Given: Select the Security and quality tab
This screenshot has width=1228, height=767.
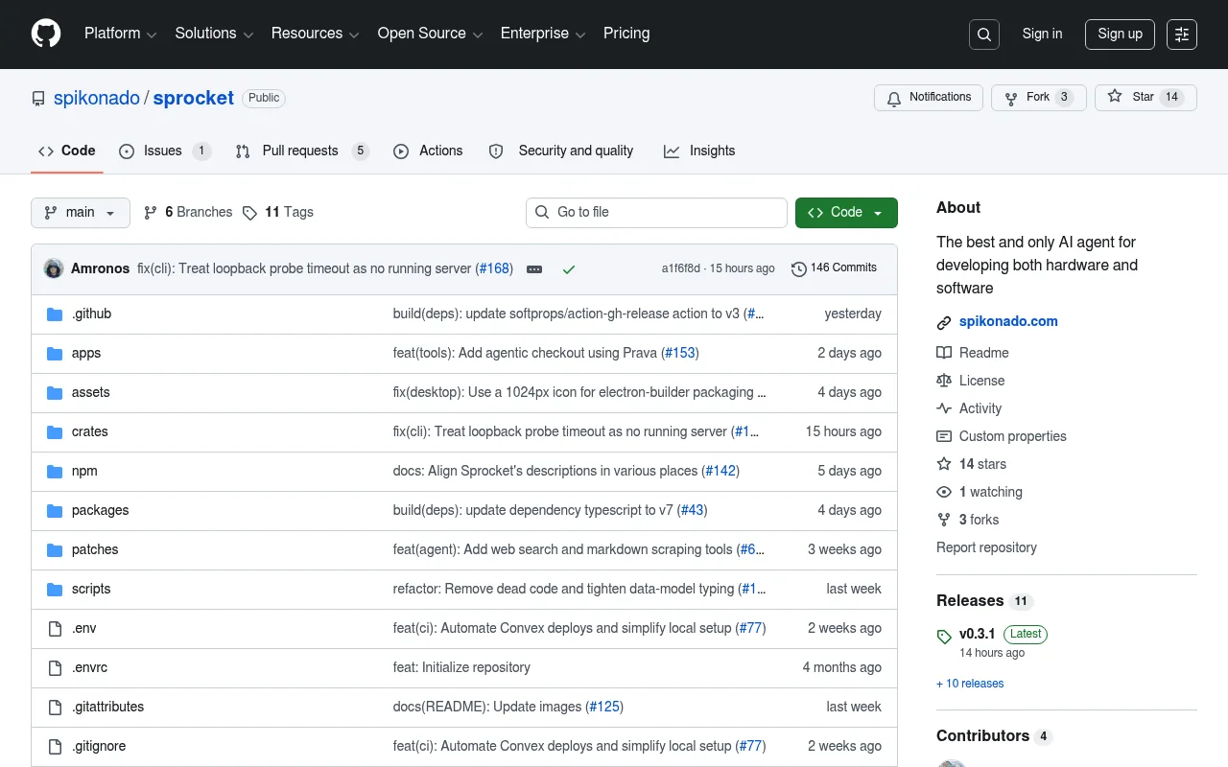Looking at the screenshot, I should point(561,151).
